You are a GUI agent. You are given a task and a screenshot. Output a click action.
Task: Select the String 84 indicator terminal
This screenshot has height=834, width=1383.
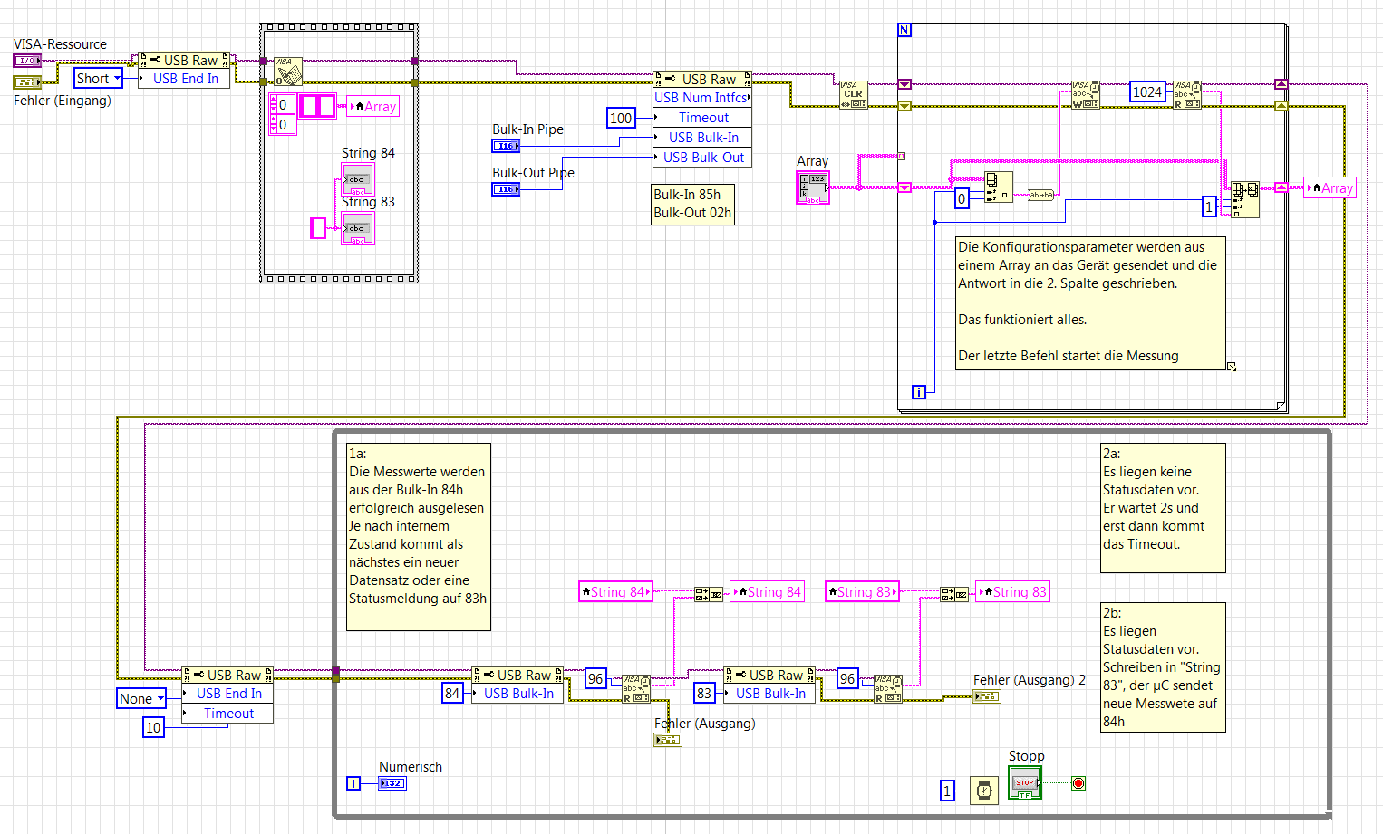coord(357,179)
